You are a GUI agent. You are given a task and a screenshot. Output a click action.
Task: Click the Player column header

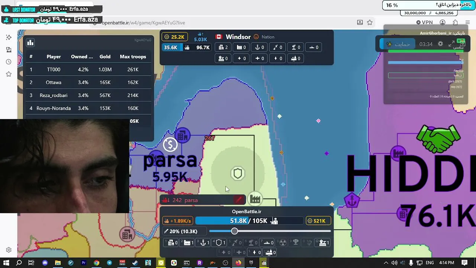[x=54, y=57]
